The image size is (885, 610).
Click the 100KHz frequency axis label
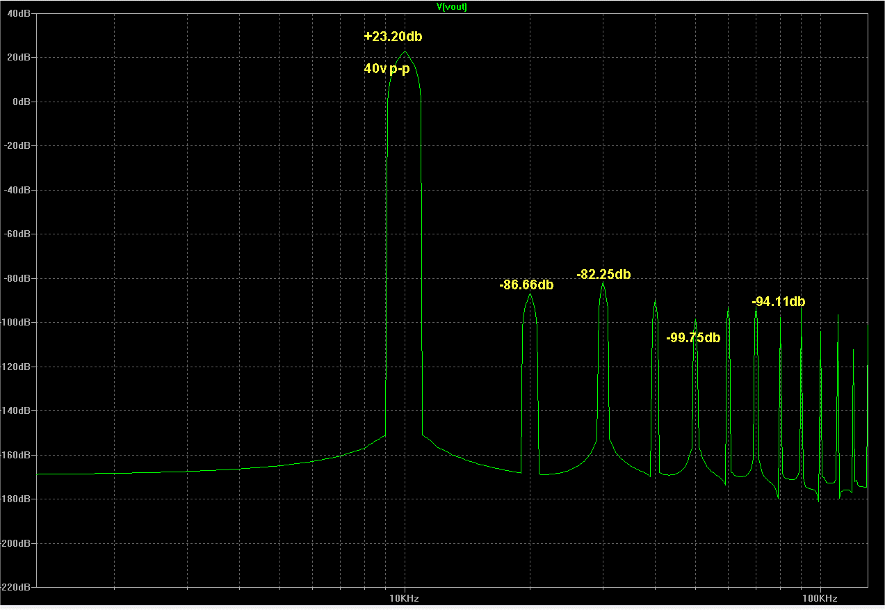(x=820, y=598)
